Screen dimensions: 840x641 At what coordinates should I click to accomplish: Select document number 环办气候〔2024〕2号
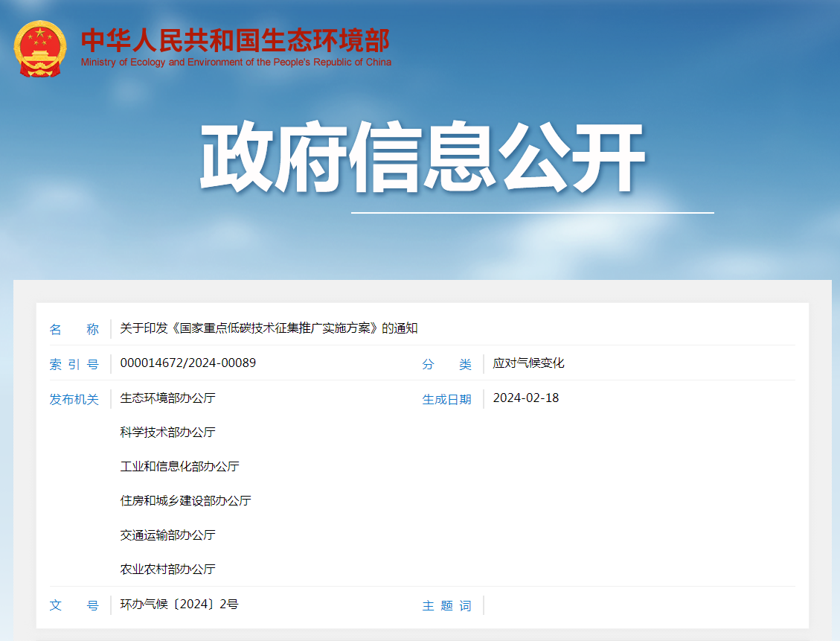coord(179,604)
